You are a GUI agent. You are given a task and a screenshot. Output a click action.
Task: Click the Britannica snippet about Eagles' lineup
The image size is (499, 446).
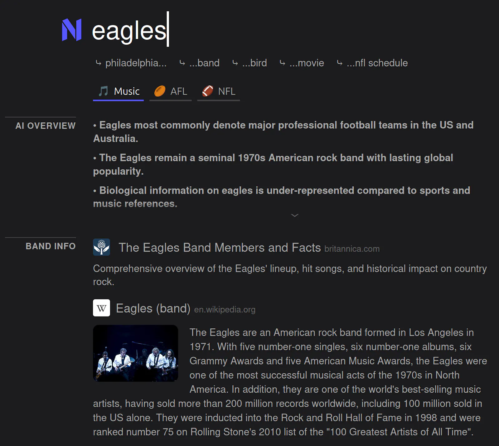[290, 275]
